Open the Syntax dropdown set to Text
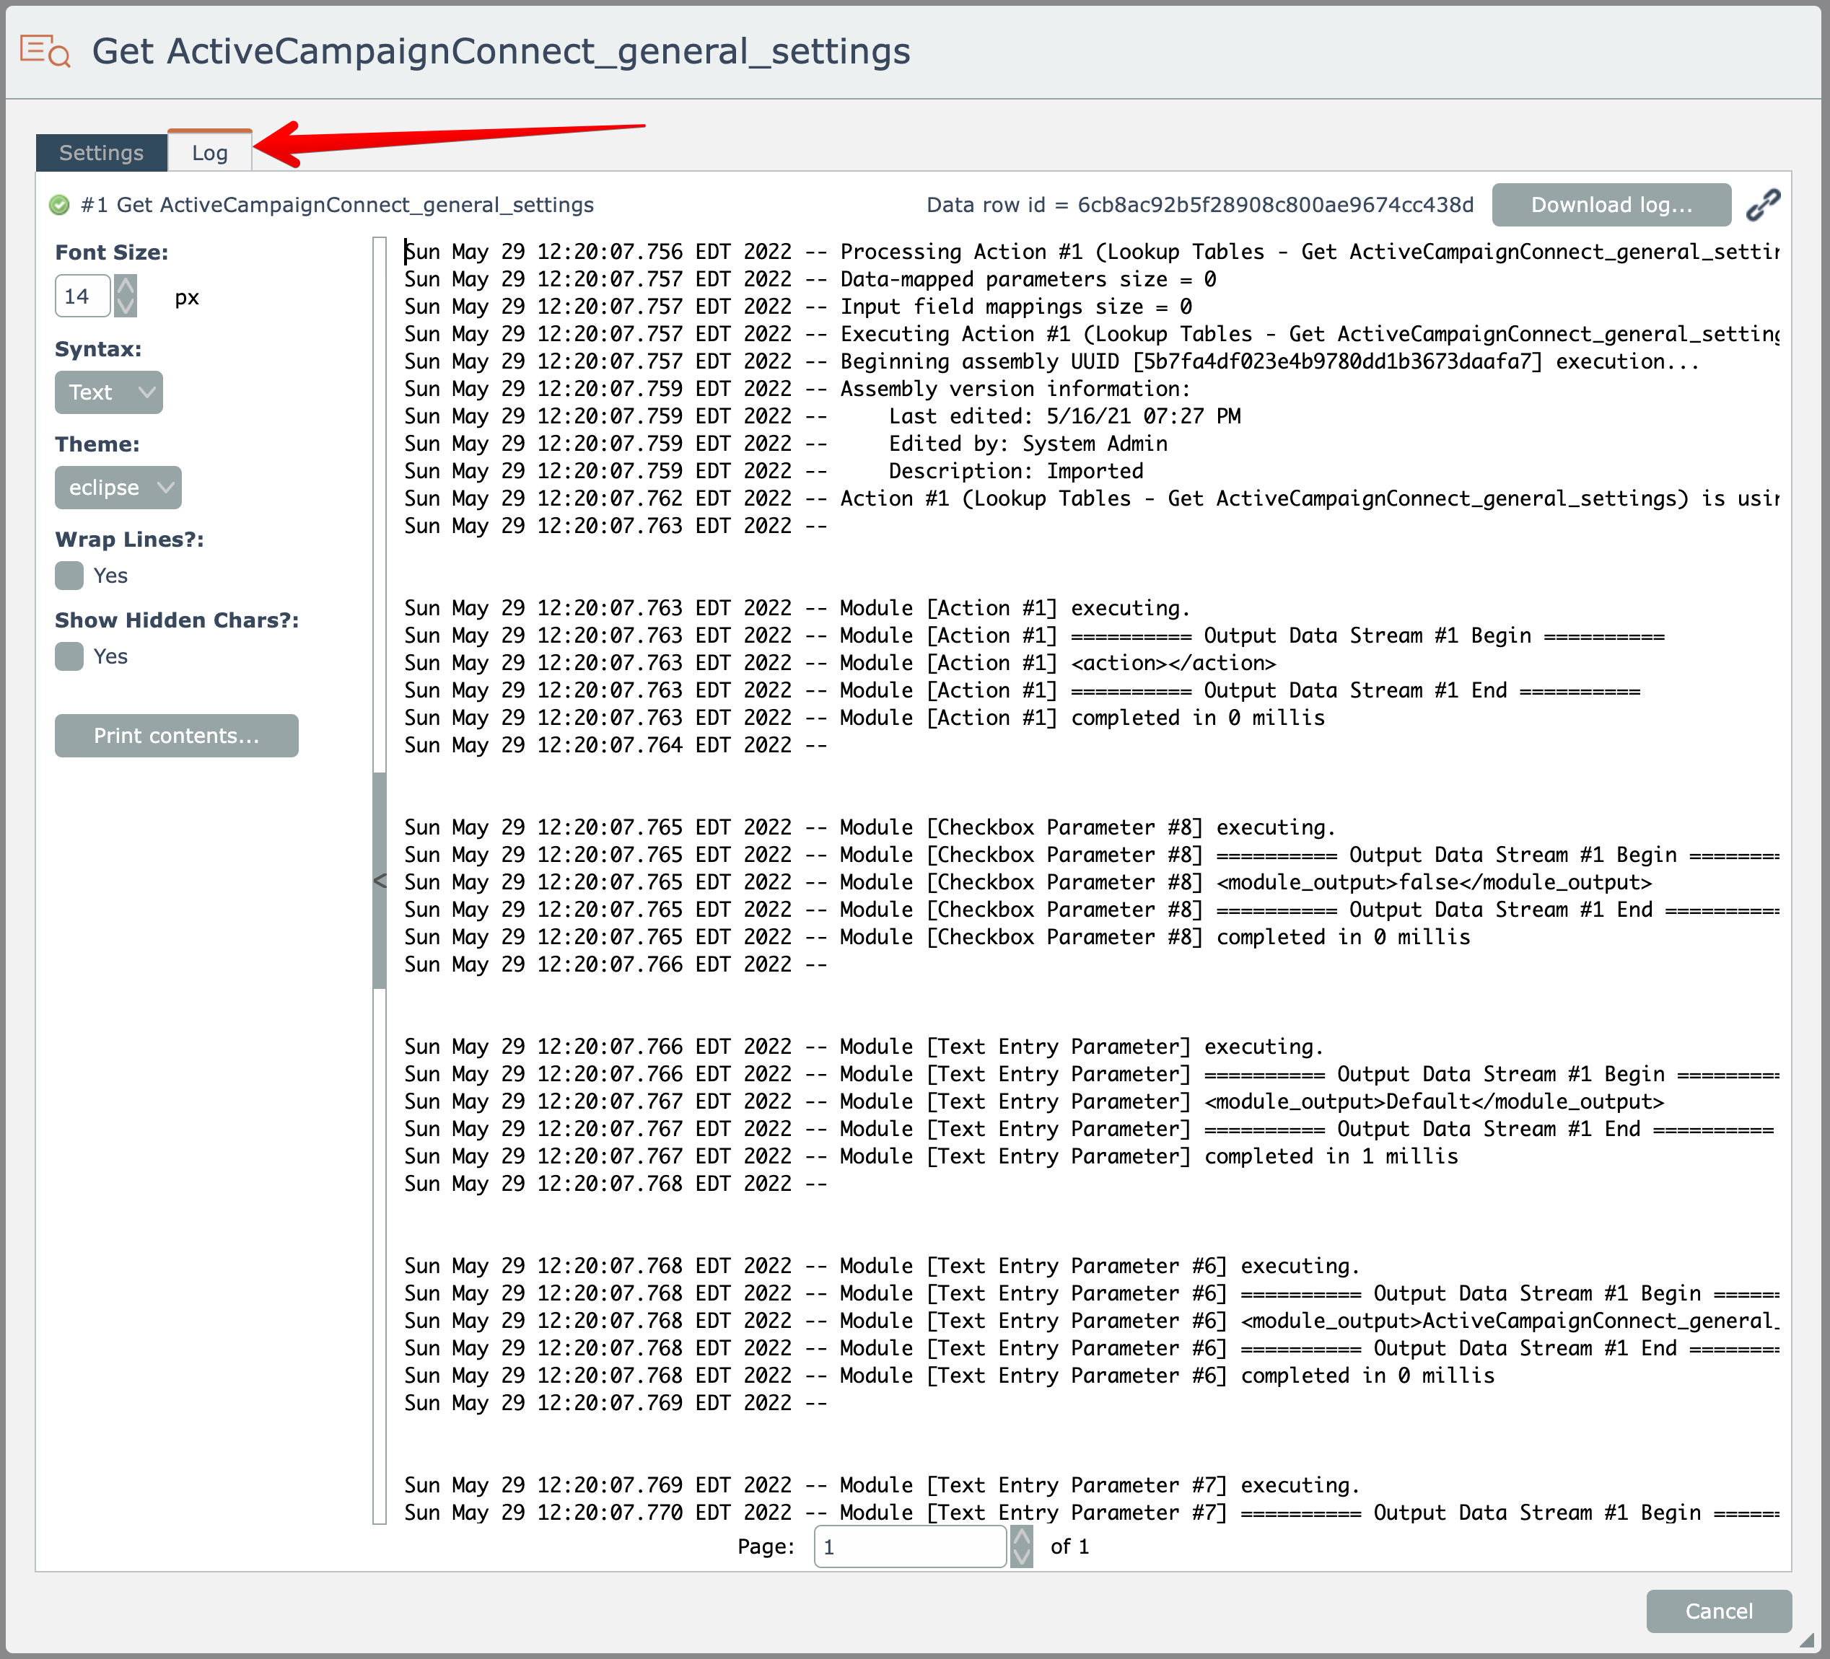The height and width of the screenshot is (1659, 1830). (x=109, y=392)
